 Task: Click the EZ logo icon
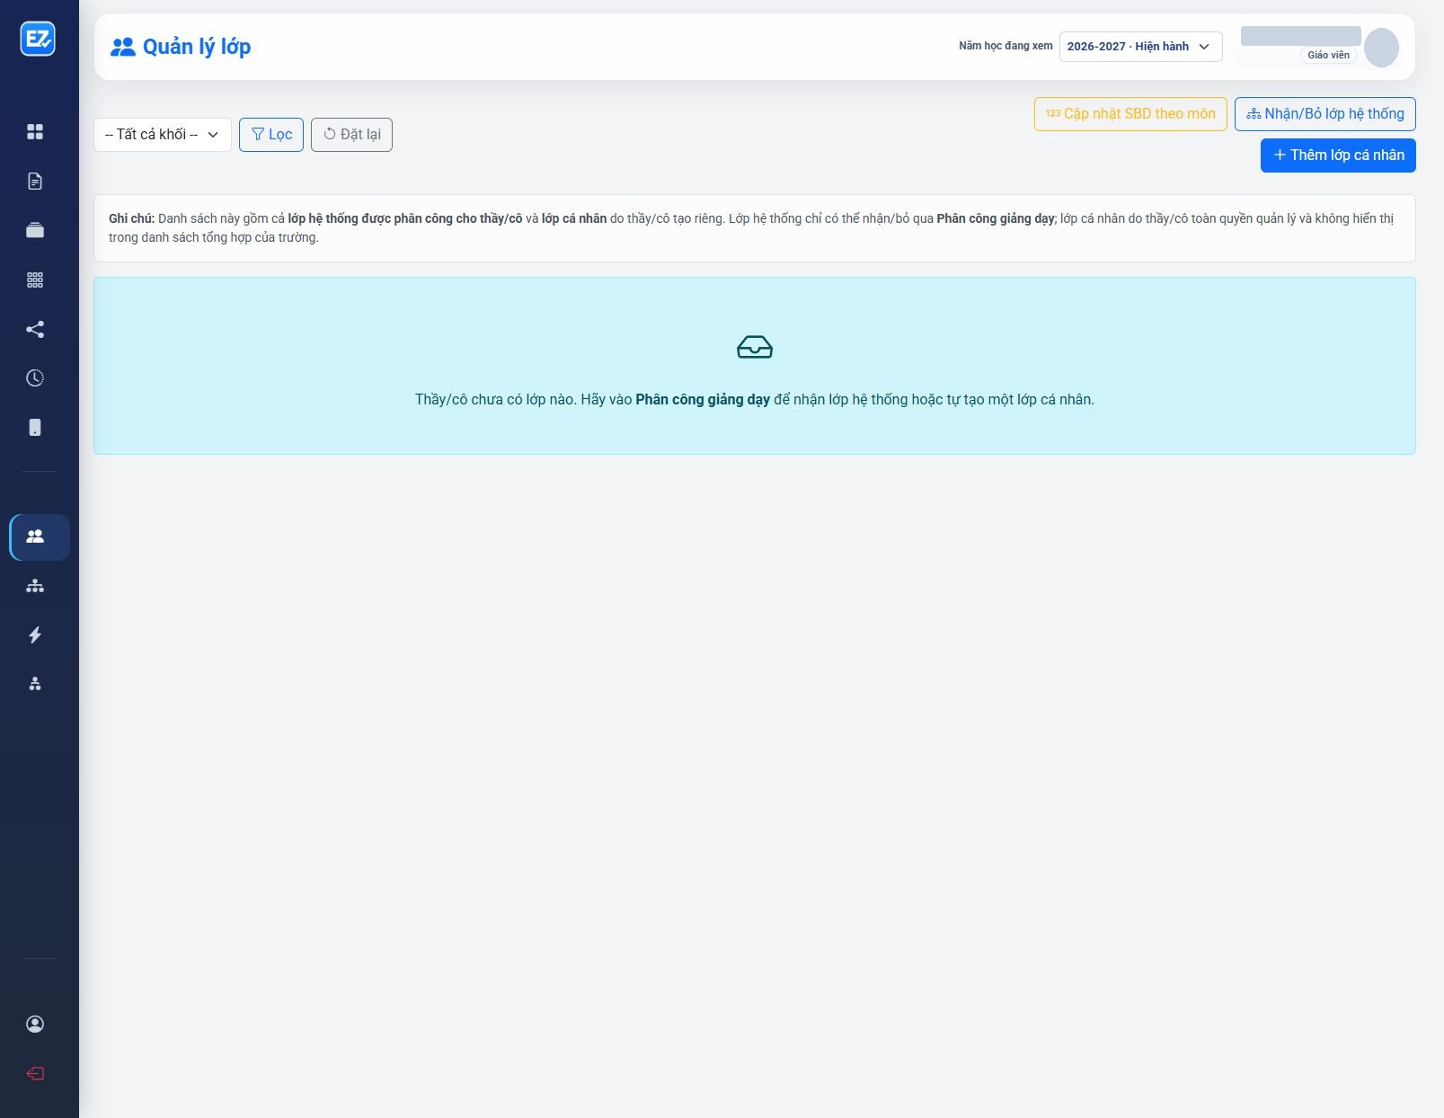38,39
